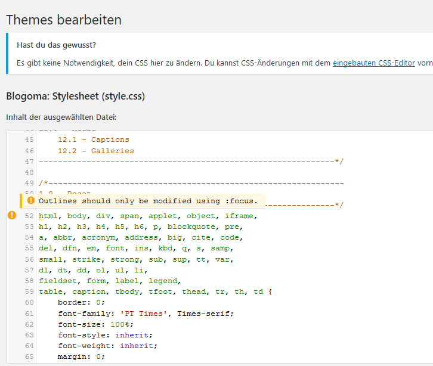
Task: Open the eingebauten CSS-Editor link
Action: click(373, 62)
